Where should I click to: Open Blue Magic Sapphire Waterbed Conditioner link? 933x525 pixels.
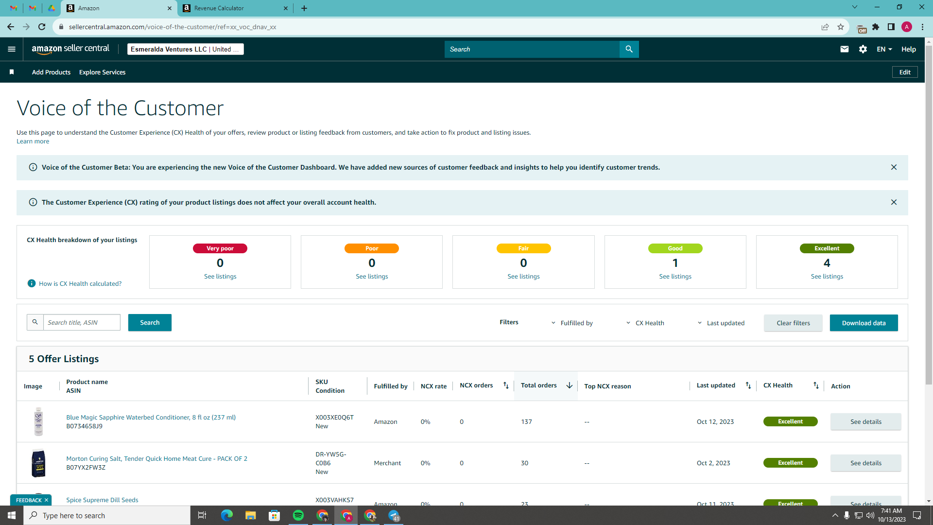click(x=151, y=417)
